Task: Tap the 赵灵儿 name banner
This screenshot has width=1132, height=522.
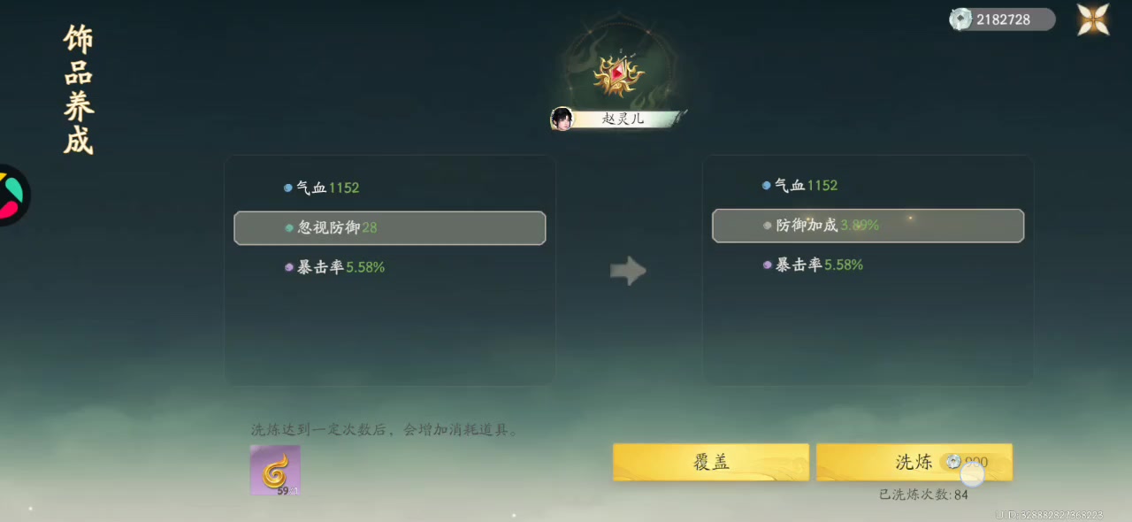Action: pos(624,119)
